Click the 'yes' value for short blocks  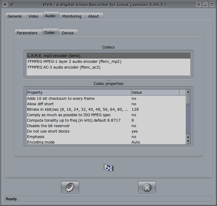point(135,131)
